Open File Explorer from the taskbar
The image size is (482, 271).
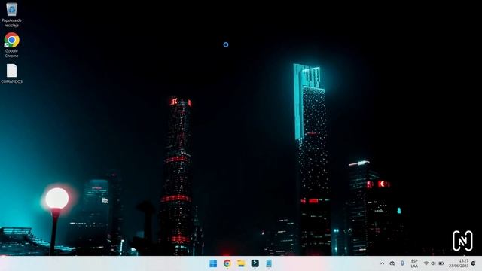(241, 263)
